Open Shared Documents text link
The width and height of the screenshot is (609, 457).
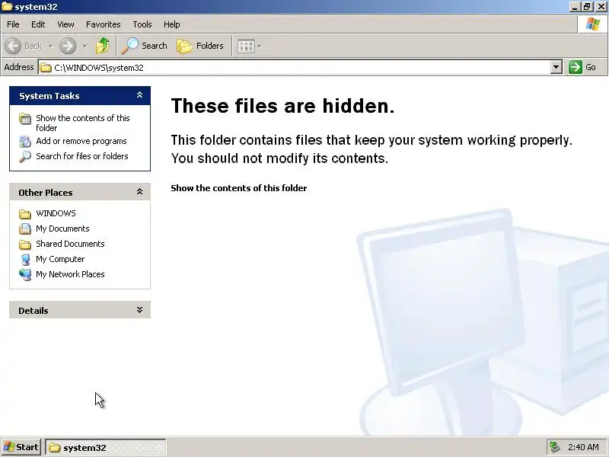pos(70,244)
